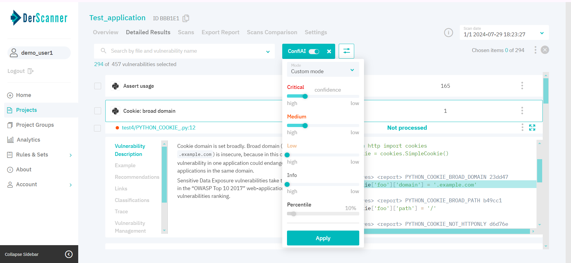The height and width of the screenshot is (263, 571).
Task: Open the test4/PYTHON_COOKIE_.py:12 link
Action: (159, 128)
